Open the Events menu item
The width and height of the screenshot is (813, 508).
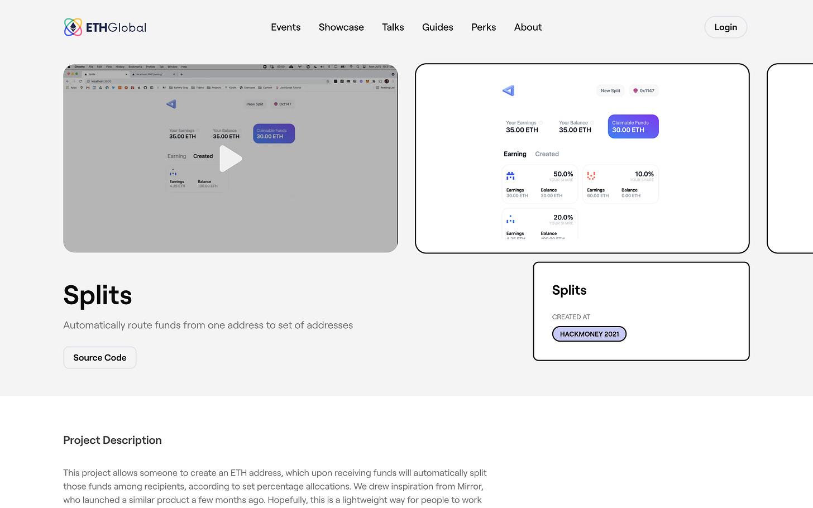[285, 27]
